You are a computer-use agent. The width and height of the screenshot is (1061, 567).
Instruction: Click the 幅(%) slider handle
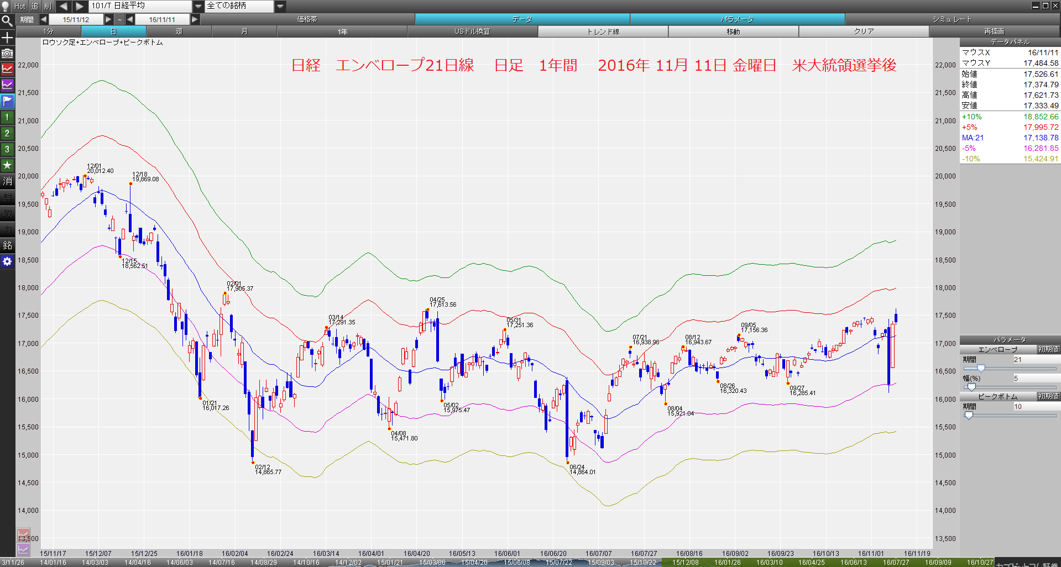(x=971, y=387)
